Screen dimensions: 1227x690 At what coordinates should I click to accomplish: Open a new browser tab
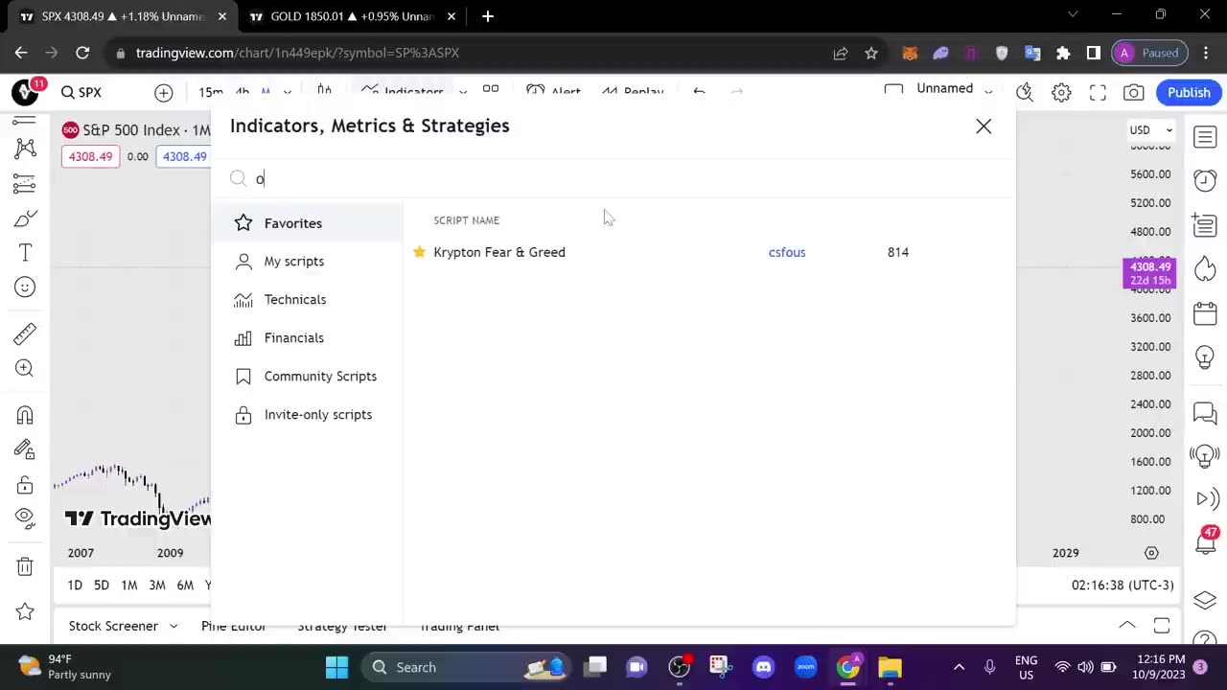pos(488,16)
